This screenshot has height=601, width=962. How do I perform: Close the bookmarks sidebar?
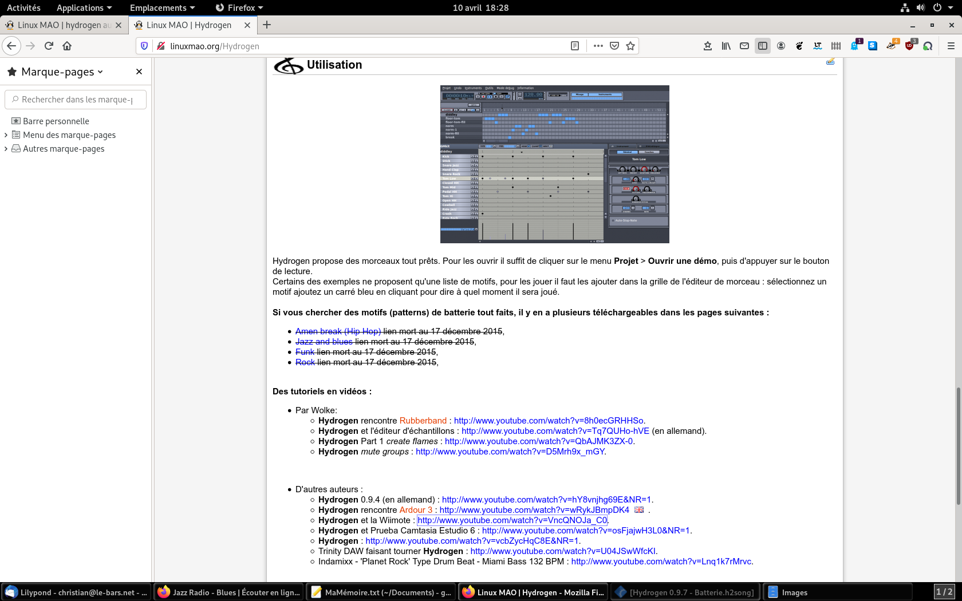tap(139, 72)
